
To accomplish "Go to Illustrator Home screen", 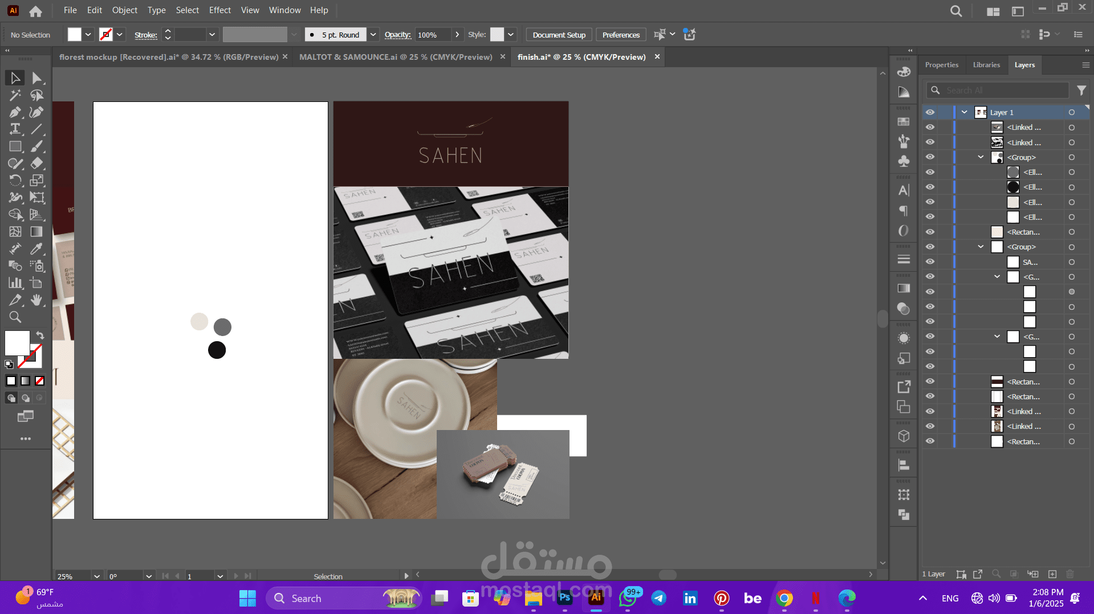I will tap(35, 11).
